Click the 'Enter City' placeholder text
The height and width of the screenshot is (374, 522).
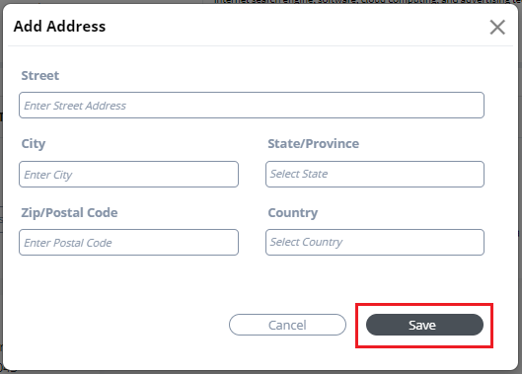coord(48,175)
